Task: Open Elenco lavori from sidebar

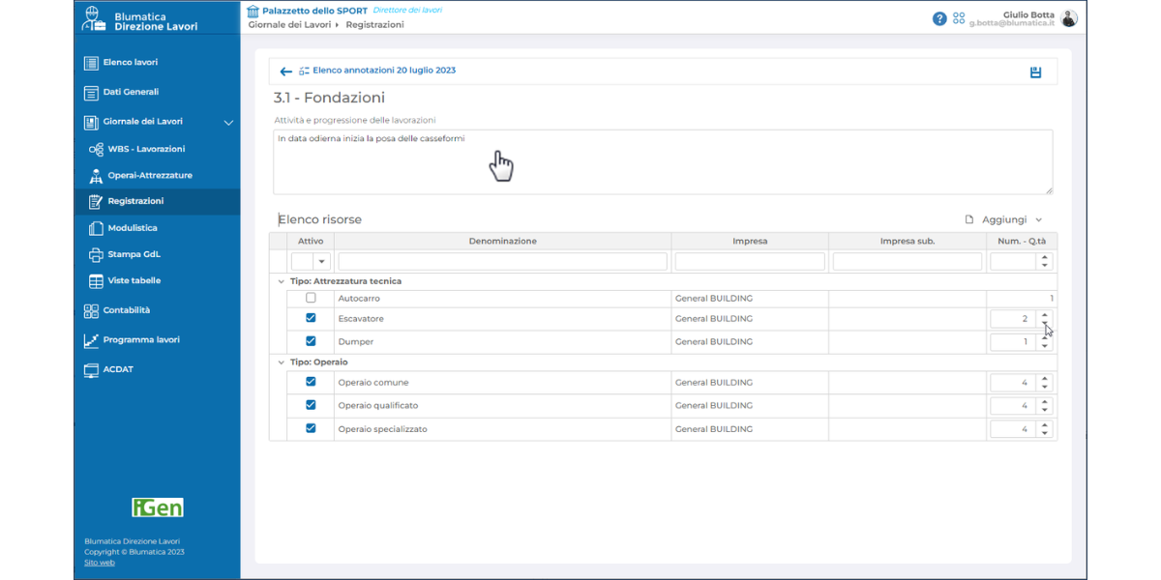Action: [x=130, y=63]
